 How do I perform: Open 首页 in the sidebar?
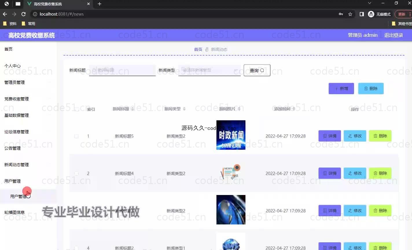pos(8,49)
